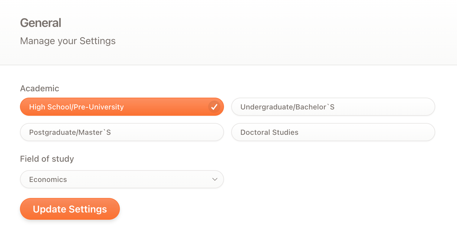Click the Field of study label
457x240 pixels.
point(47,159)
